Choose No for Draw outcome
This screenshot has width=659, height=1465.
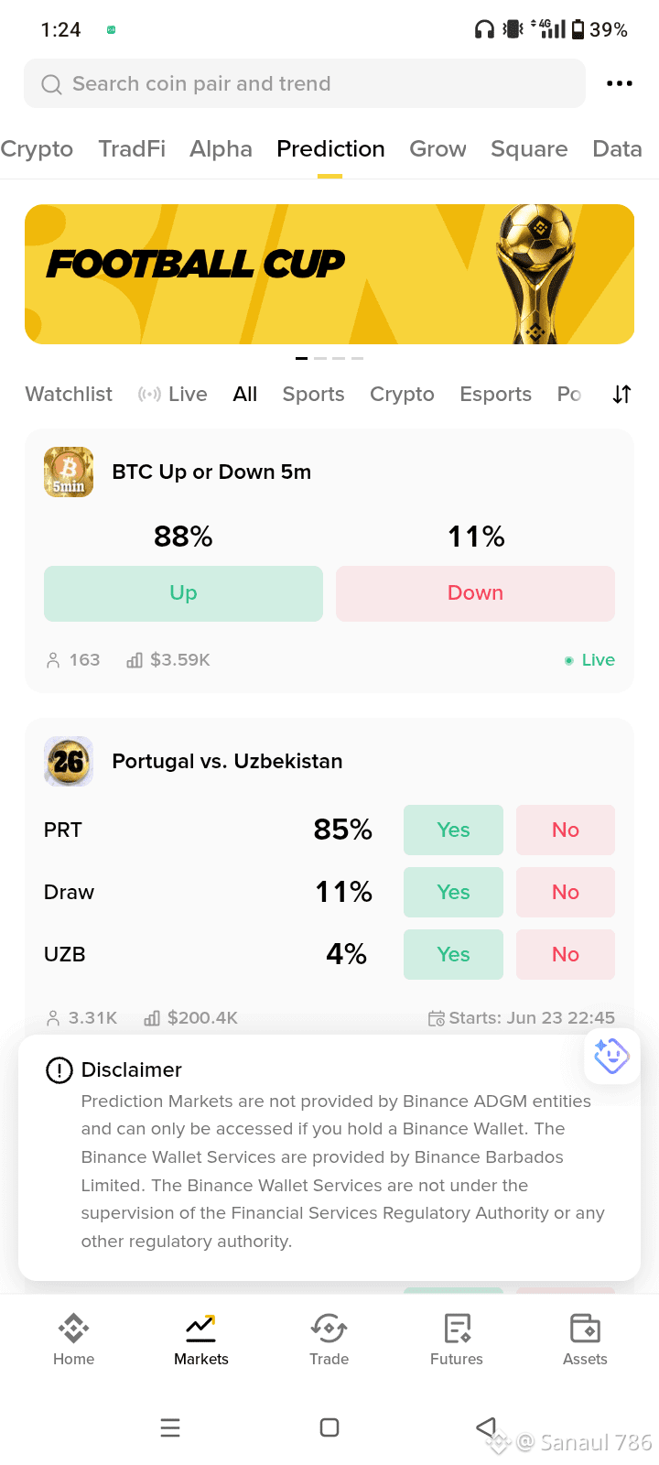566,892
